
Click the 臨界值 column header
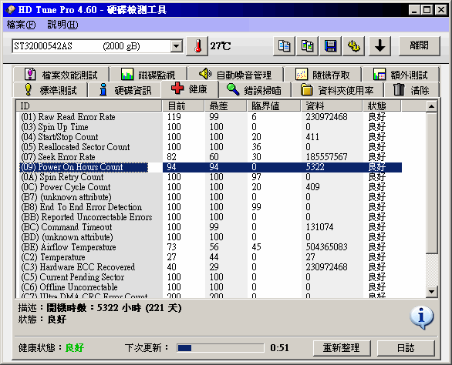274,106
